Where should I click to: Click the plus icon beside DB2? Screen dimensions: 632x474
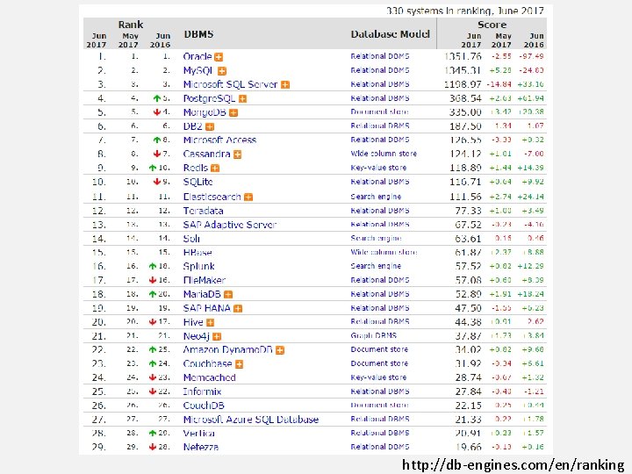coord(210,127)
